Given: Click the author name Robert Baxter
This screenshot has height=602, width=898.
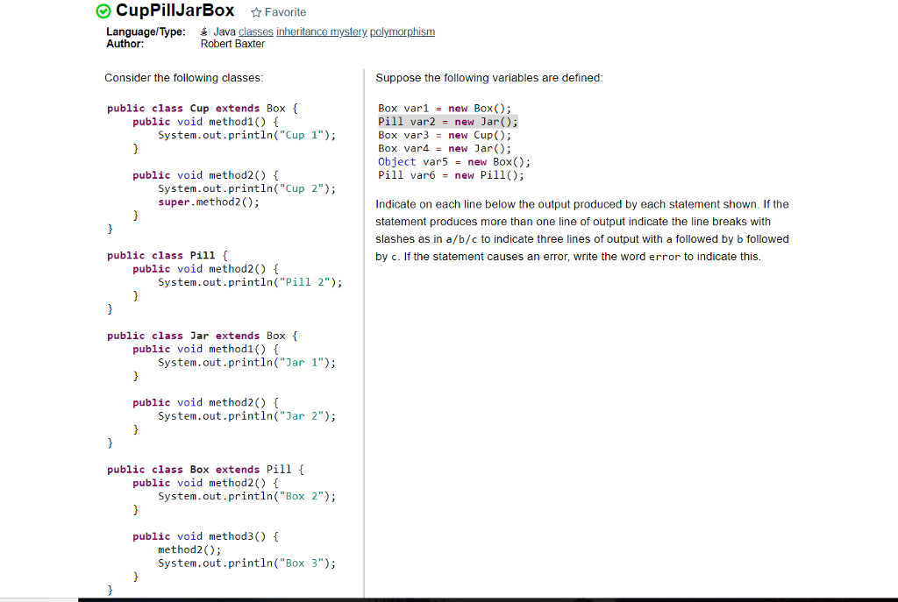Looking at the screenshot, I should tap(232, 44).
